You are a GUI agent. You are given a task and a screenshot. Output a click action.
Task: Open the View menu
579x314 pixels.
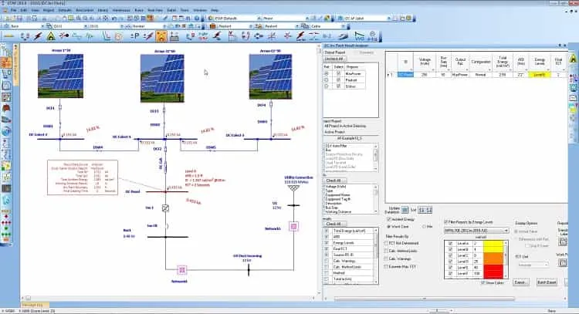click(x=35, y=10)
